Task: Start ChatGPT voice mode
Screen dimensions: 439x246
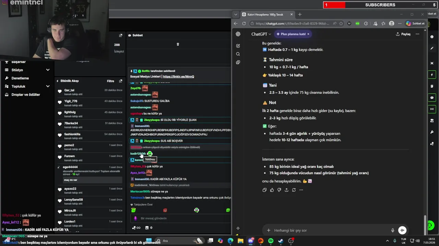Action: point(402,230)
